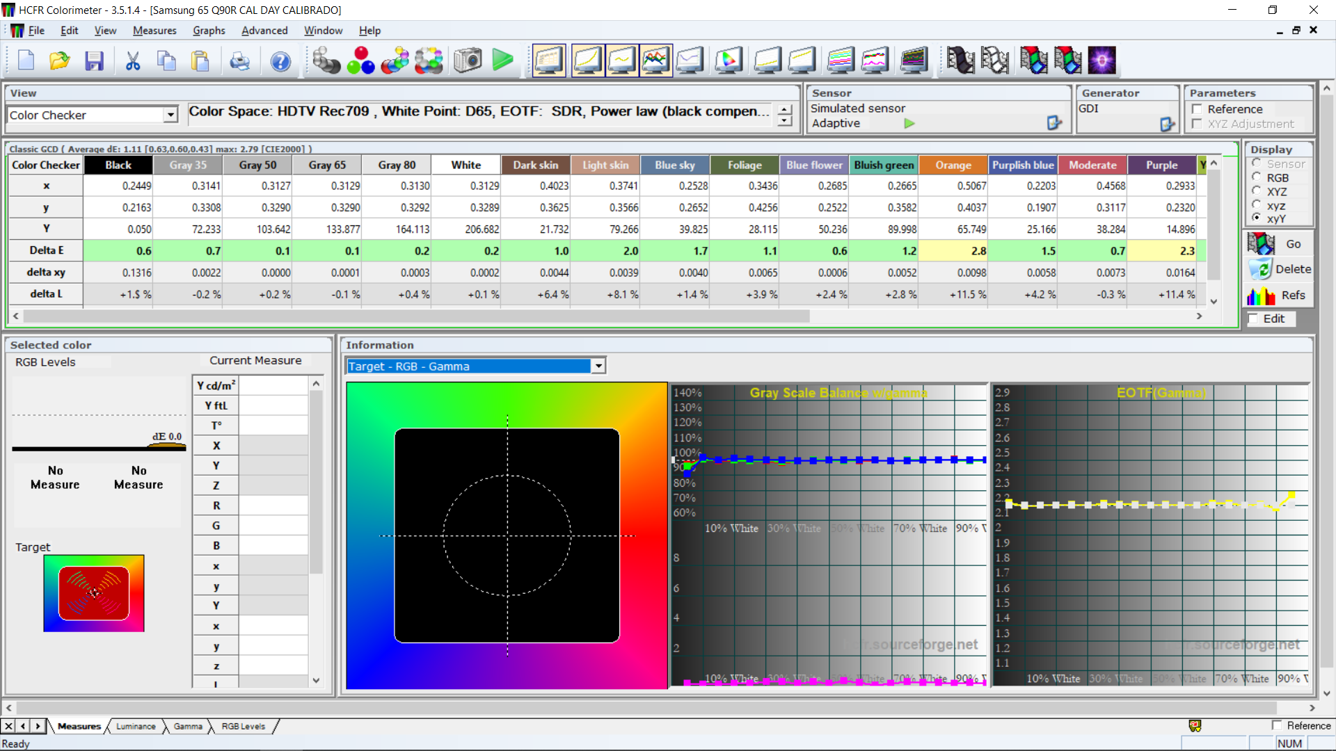This screenshot has width=1336, height=751.
Task: Expand the Color Checker view dropdown
Action: [x=170, y=115]
